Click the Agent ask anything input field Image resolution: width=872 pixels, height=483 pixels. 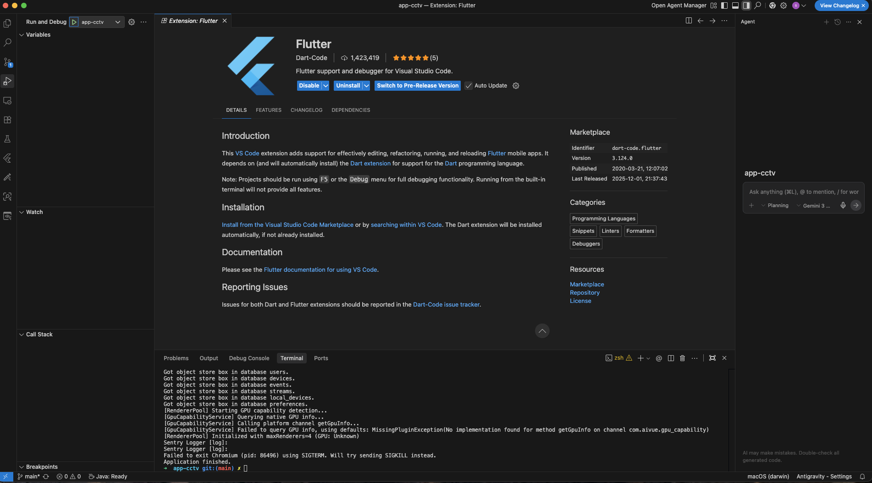tap(803, 192)
